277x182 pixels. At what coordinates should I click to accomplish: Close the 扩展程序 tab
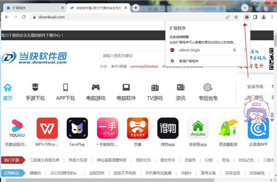[x=62, y=8]
